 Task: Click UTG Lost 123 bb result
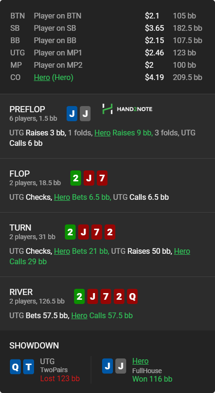click(60, 379)
